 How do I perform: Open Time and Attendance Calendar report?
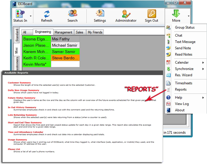(25, 132)
